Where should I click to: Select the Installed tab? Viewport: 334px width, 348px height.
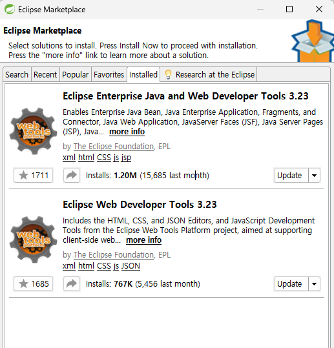click(143, 75)
